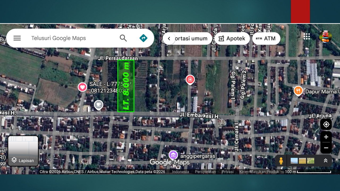
Task: Center map on my location
Action: tap(326, 124)
